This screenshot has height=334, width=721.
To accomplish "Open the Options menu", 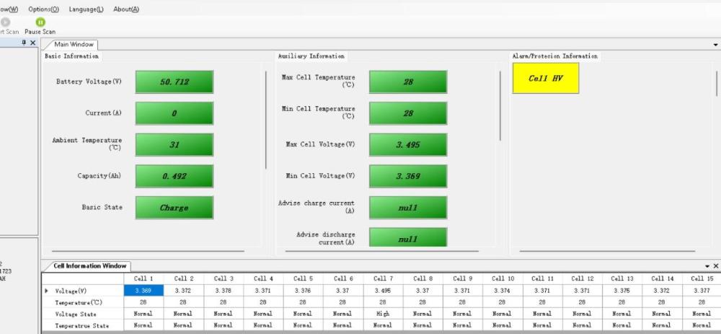I will click(44, 9).
